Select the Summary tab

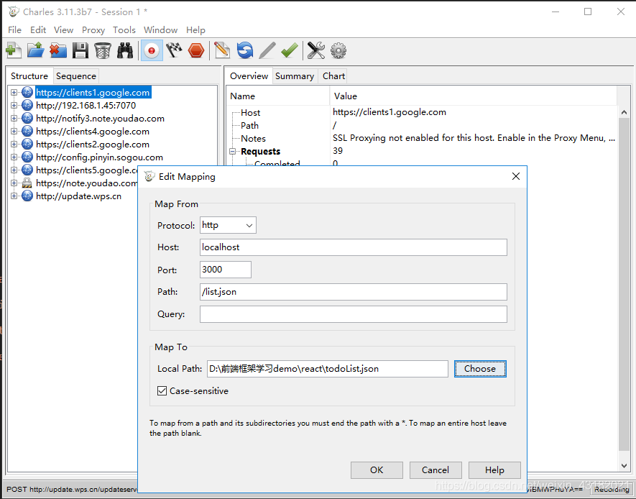295,76
